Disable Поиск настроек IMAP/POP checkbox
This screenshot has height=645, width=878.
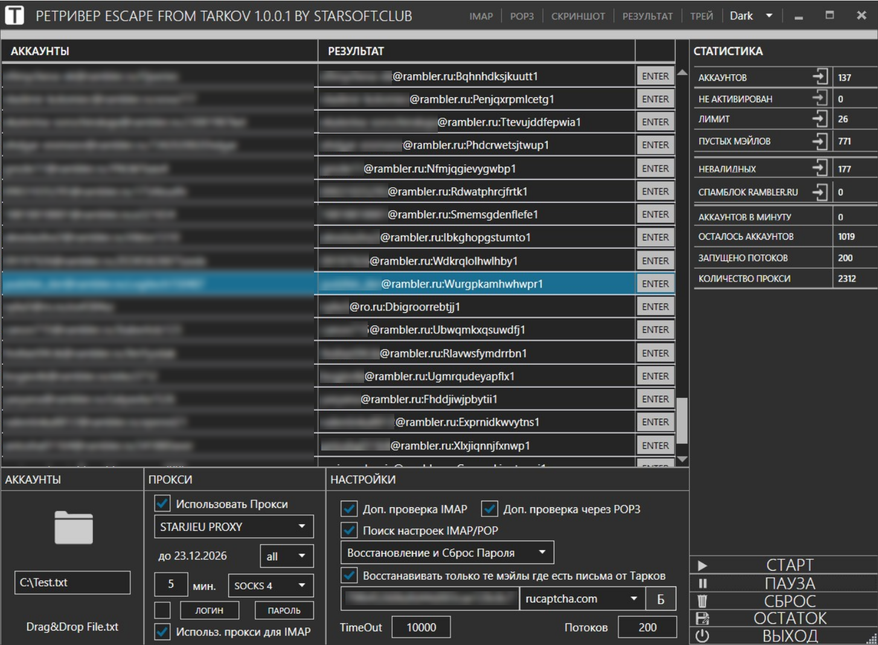[349, 530]
